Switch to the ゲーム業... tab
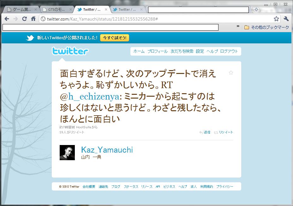The image size is (293, 206). [21, 9]
